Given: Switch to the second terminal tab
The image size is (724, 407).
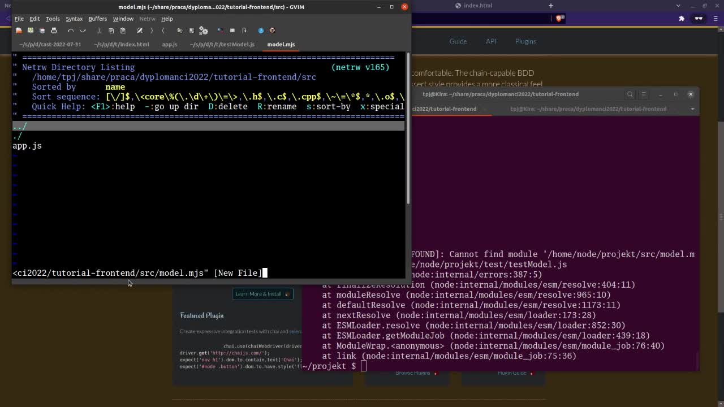Looking at the screenshot, I should point(588,109).
